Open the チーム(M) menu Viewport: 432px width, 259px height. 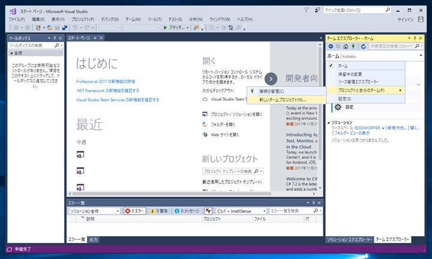(x=133, y=19)
